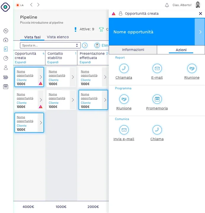Click the 4000€ column total
Viewport: 205px width, 213px height.
(28, 206)
